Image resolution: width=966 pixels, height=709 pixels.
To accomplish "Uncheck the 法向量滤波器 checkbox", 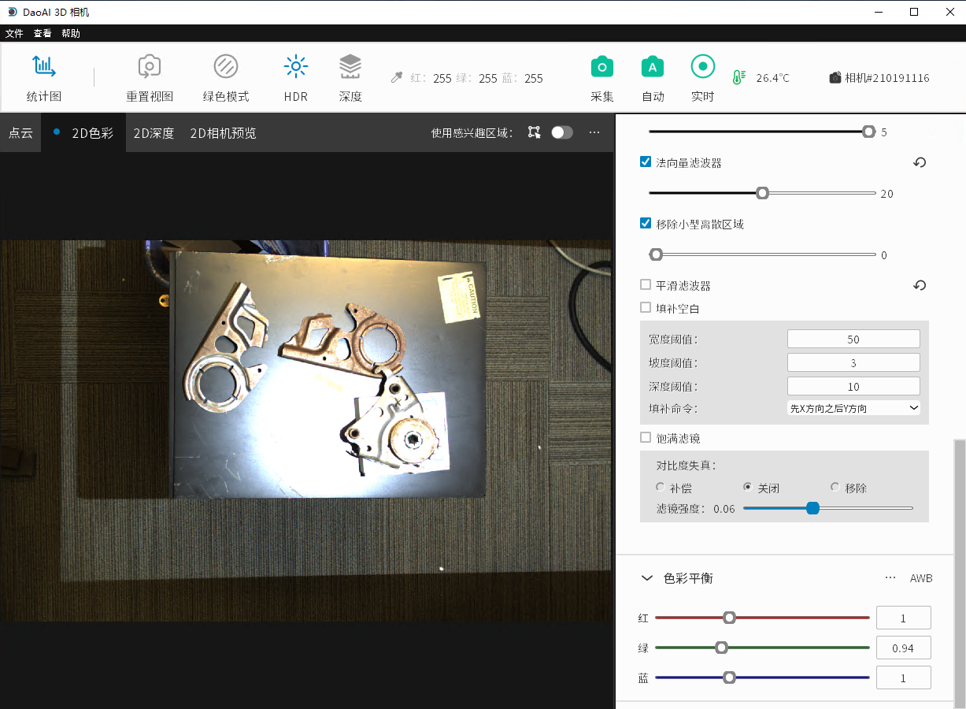I will tap(646, 162).
